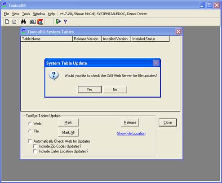Decline the update check with No
Image resolution: width=222 pixels, height=183 pixels.
115,90
